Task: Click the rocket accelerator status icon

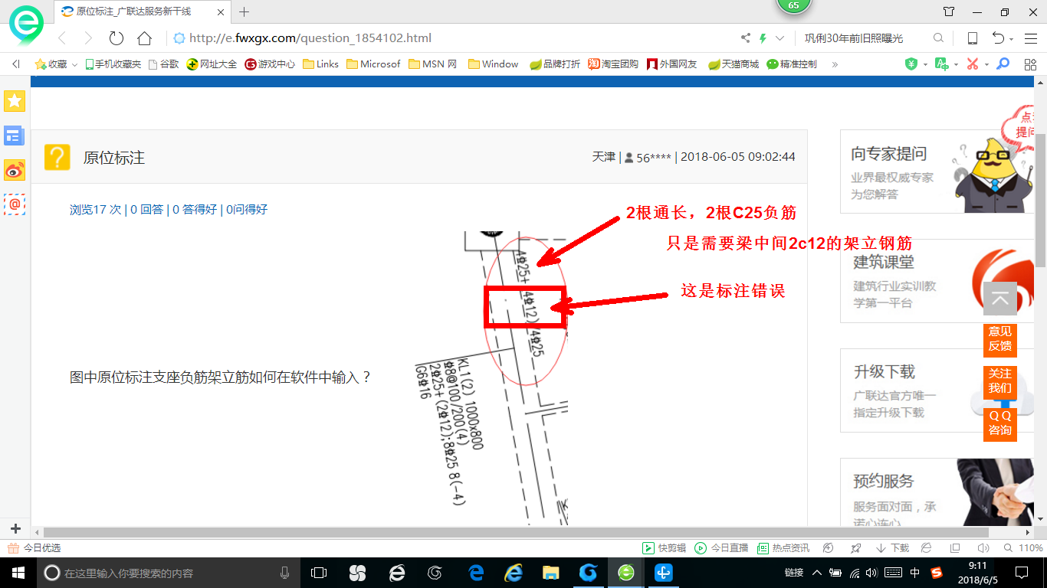Action: (x=856, y=548)
